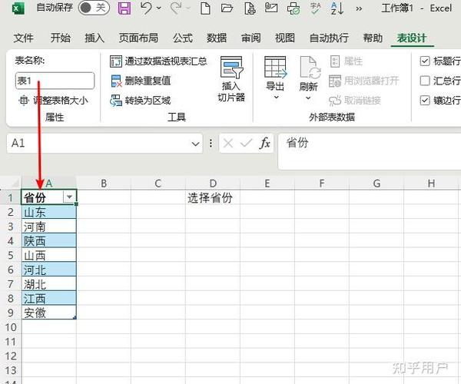Click 转换为区域 (Convert to Range) button
Screen dimensions: 461x384
coord(141,101)
